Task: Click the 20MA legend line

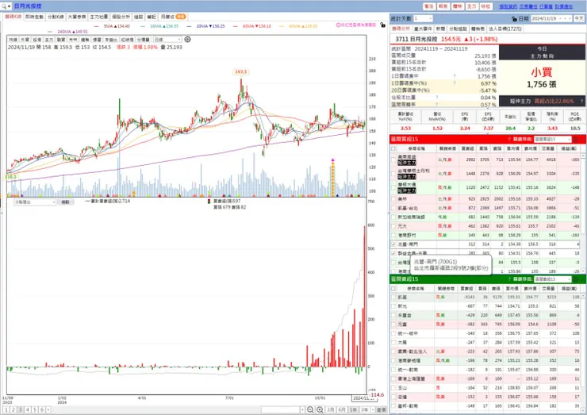Action: coord(205,26)
